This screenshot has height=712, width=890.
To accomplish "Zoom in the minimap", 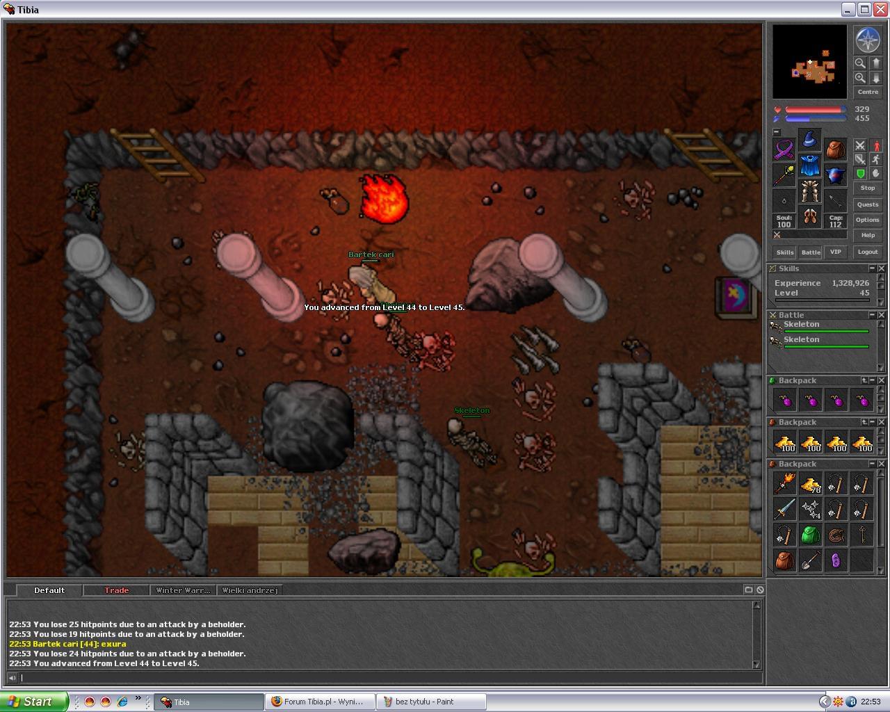I will tap(860, 78).
